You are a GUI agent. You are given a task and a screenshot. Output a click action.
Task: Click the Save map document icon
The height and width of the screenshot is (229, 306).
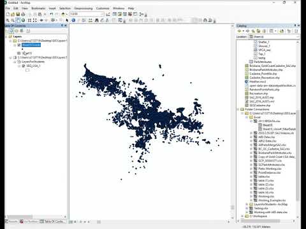tap(18, 14)
